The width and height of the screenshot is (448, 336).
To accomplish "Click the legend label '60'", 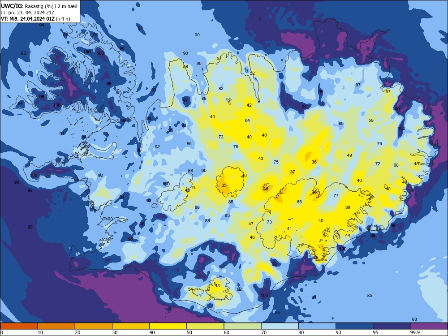I will point(227,332).
